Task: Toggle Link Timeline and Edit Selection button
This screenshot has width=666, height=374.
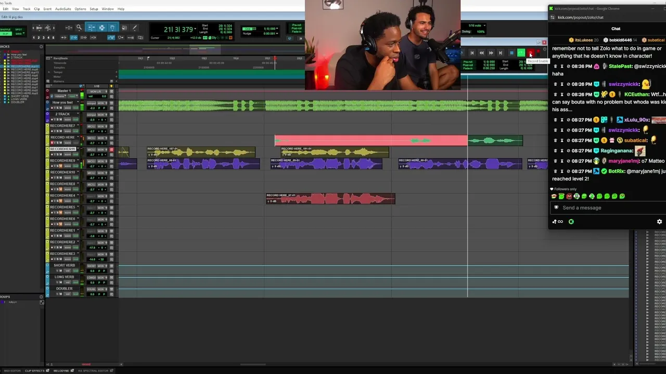Action: (74, 37)
